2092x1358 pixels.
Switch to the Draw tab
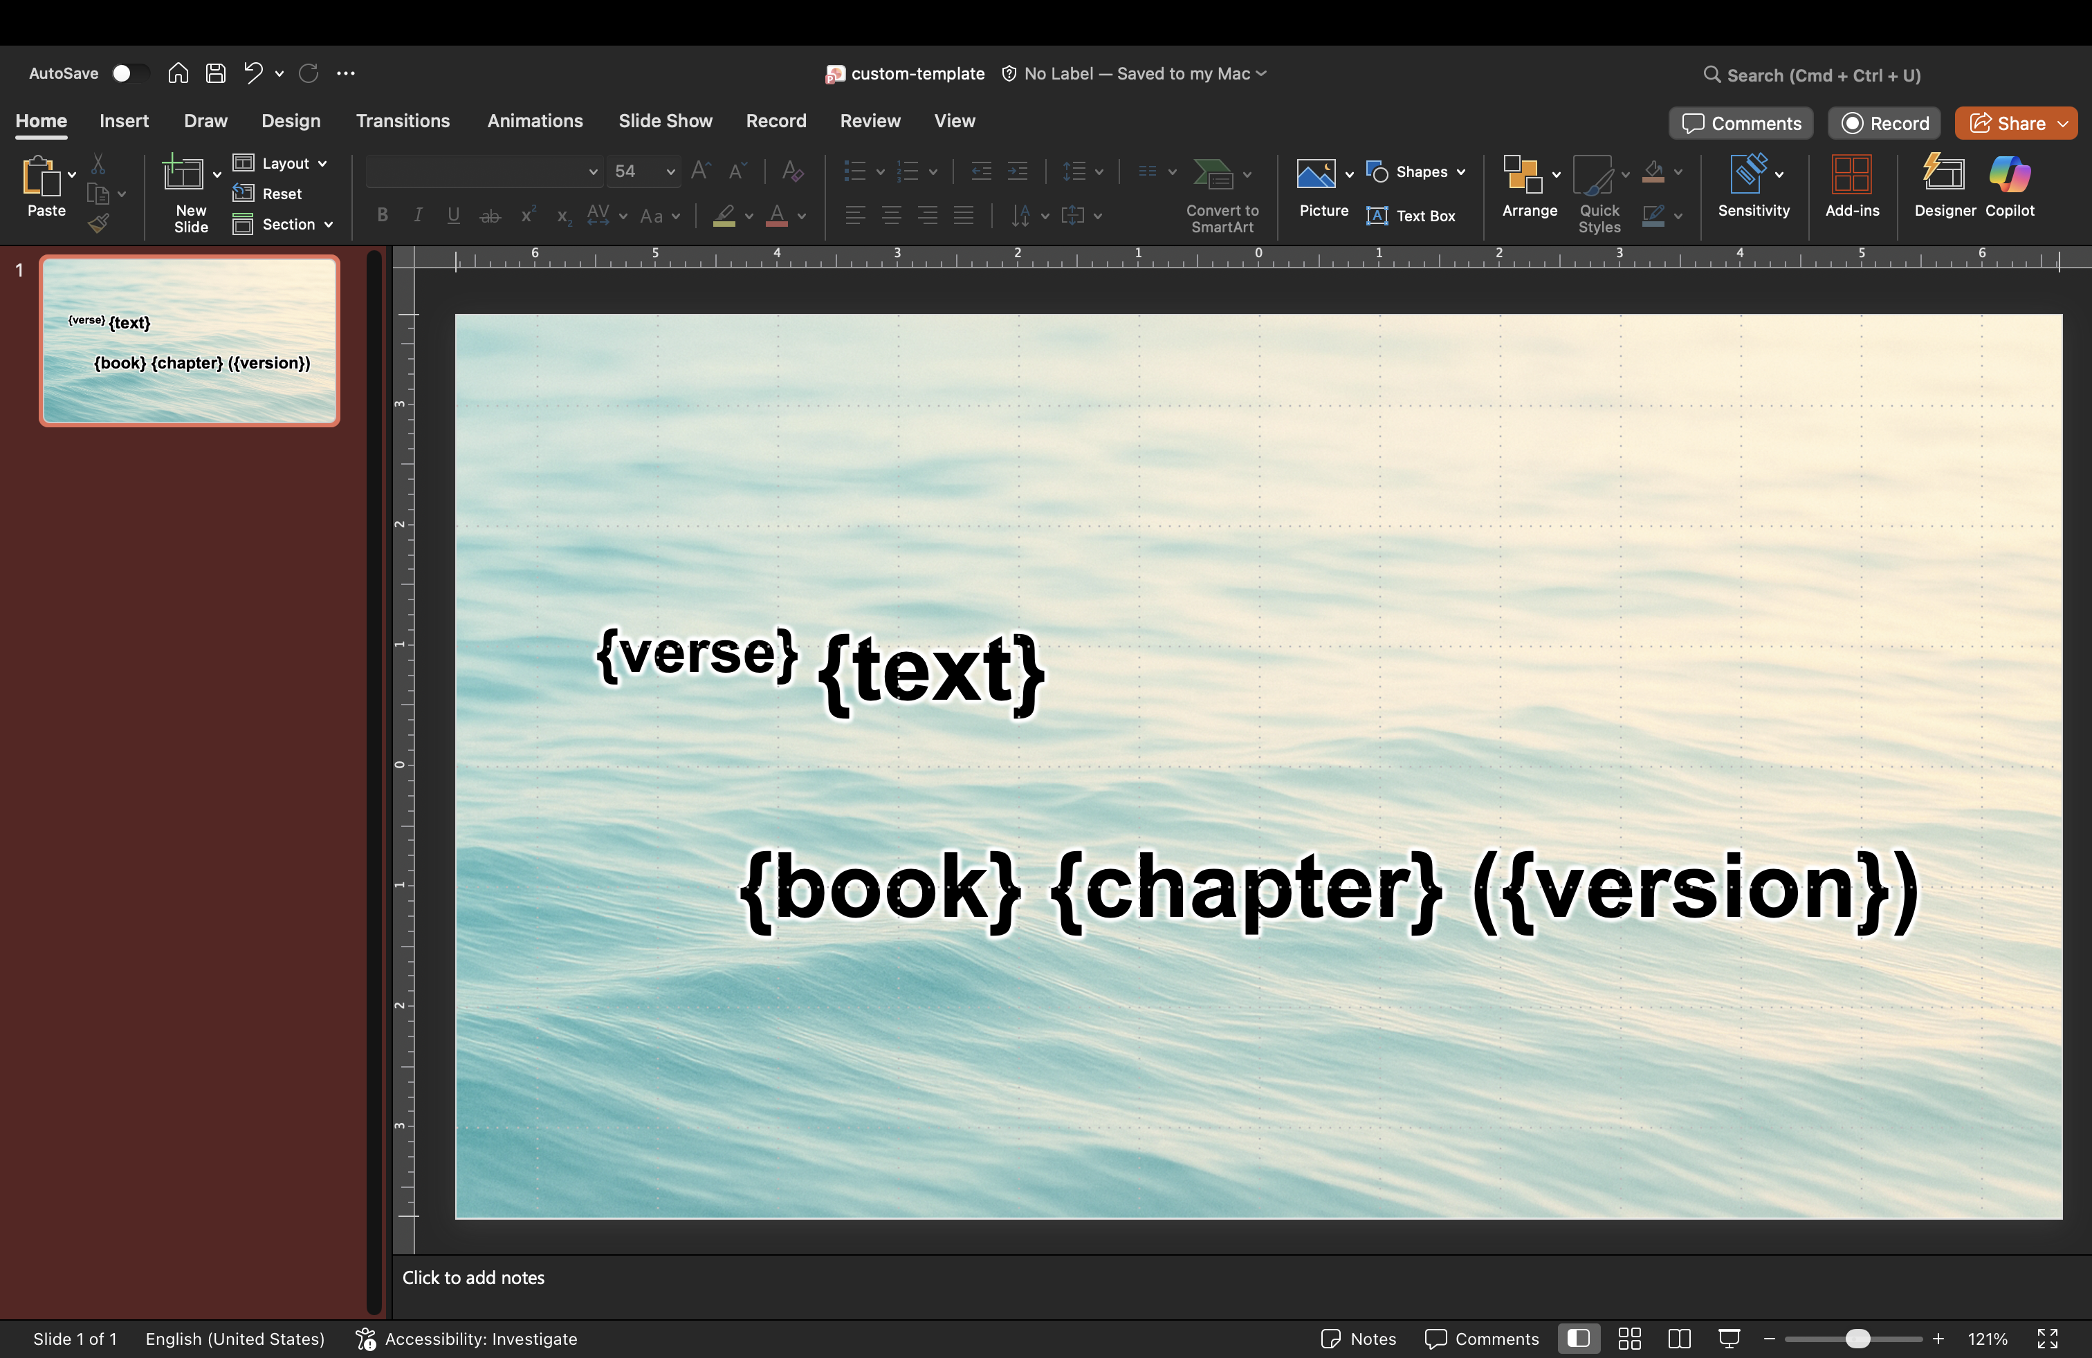point(205,121)
